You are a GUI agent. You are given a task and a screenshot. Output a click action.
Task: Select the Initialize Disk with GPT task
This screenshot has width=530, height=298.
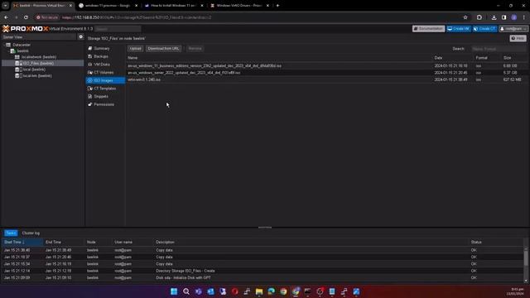pos(263,278)
